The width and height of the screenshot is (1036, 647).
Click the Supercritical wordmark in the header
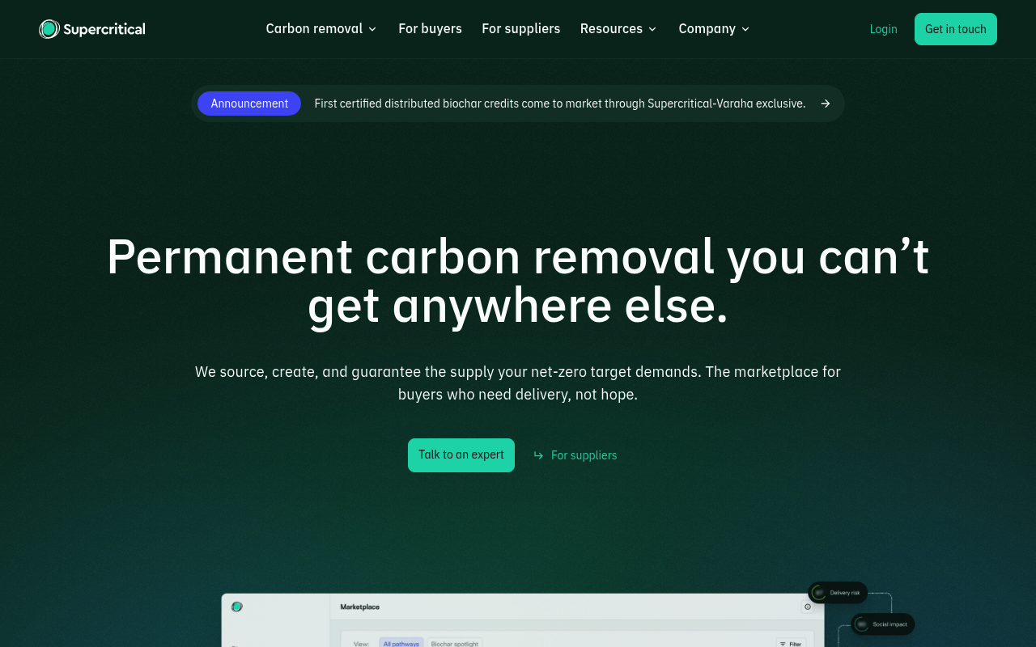click(x=104, y=30)
